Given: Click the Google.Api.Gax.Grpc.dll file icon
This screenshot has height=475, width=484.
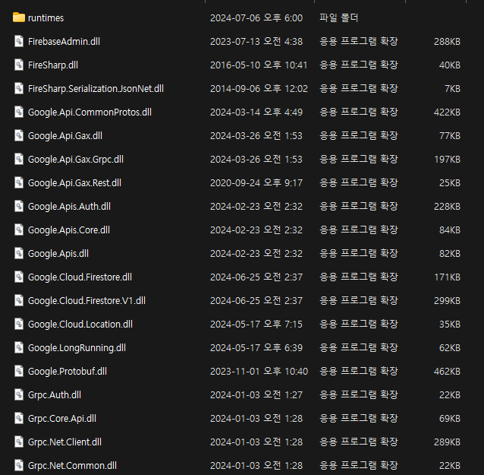Looking at the screenshot, I should (19, 159).
